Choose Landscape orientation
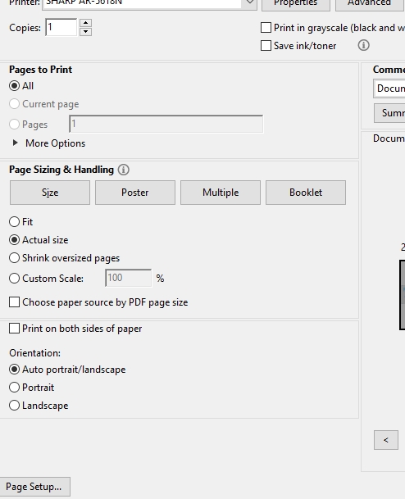The width and height of the screenshot is (405, 499). (x=14, y=406)
